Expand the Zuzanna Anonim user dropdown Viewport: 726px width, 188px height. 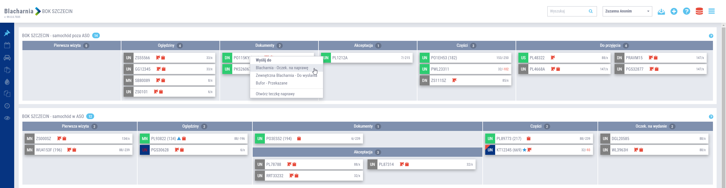(627, 11)
